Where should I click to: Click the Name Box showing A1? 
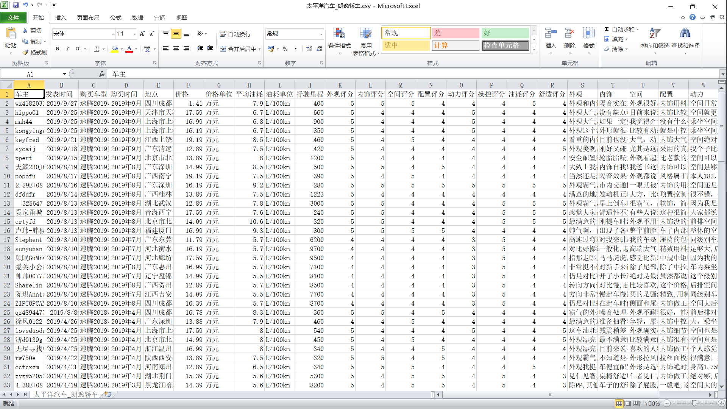pos(31,74)
